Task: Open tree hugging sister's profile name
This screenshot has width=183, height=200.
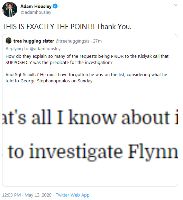Action: pyautogui.click(x=34, y=41)
